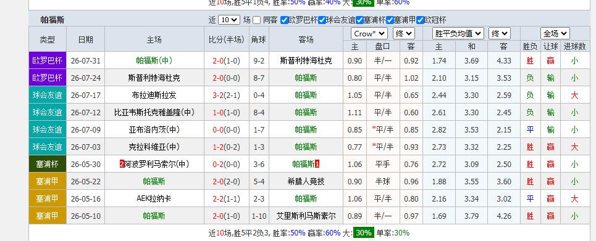The height and width of the screenshot is (241, 596).
Task: Open the 比亚韦斯托克雅盖隆(中) team link
Action: 154,112
